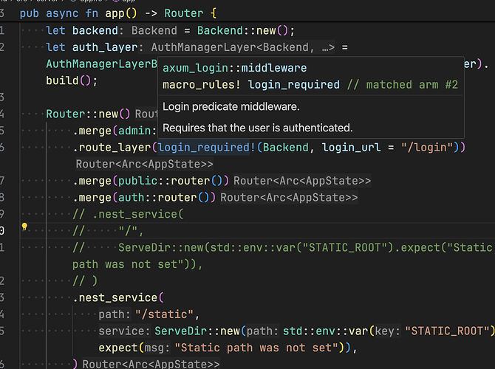Viewport: 495px width, 369px height.
Task: Click .merge(public::router()) call
Action: [151, 181]
